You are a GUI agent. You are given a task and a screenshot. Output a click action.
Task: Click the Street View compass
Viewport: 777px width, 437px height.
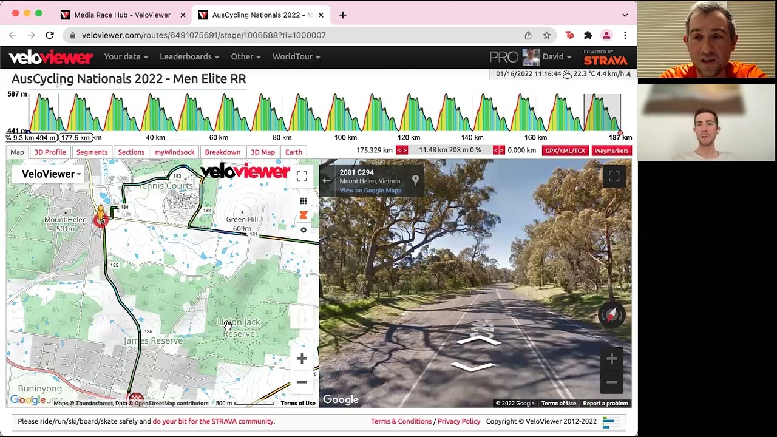[611, 314]
